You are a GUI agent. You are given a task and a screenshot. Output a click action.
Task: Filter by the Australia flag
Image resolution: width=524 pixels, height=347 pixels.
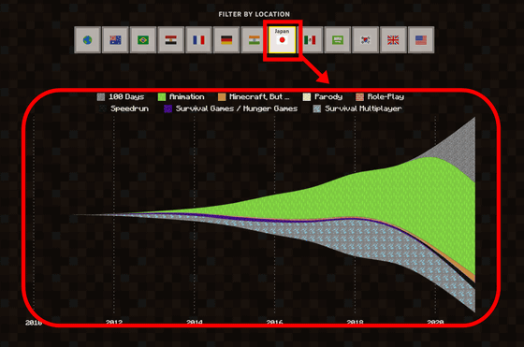click(x=115, y=40)
